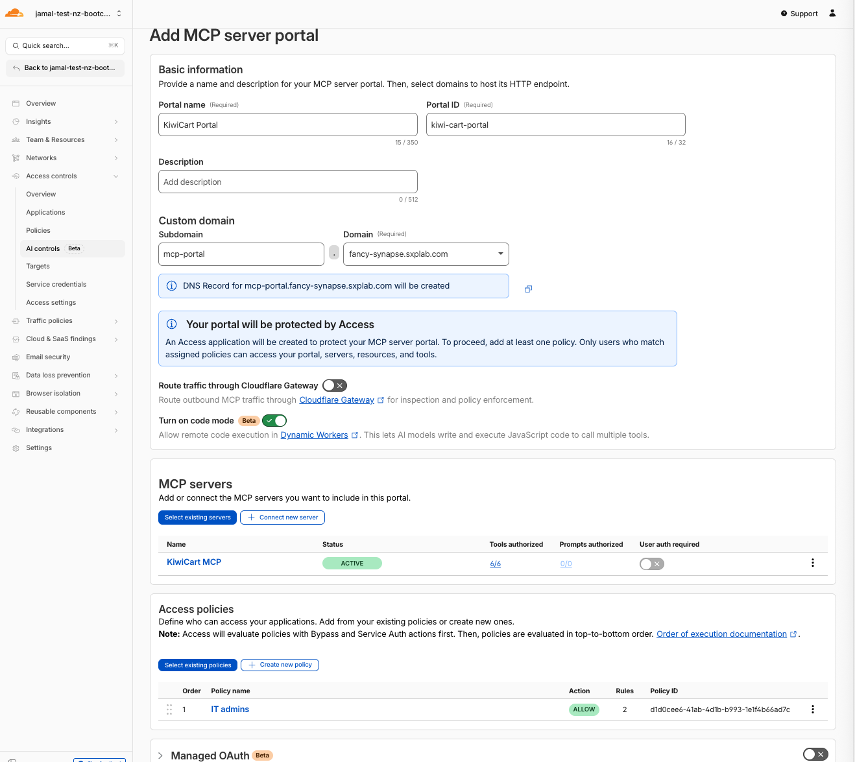Open the 0/0 prompts authorized link

point(566,564)
